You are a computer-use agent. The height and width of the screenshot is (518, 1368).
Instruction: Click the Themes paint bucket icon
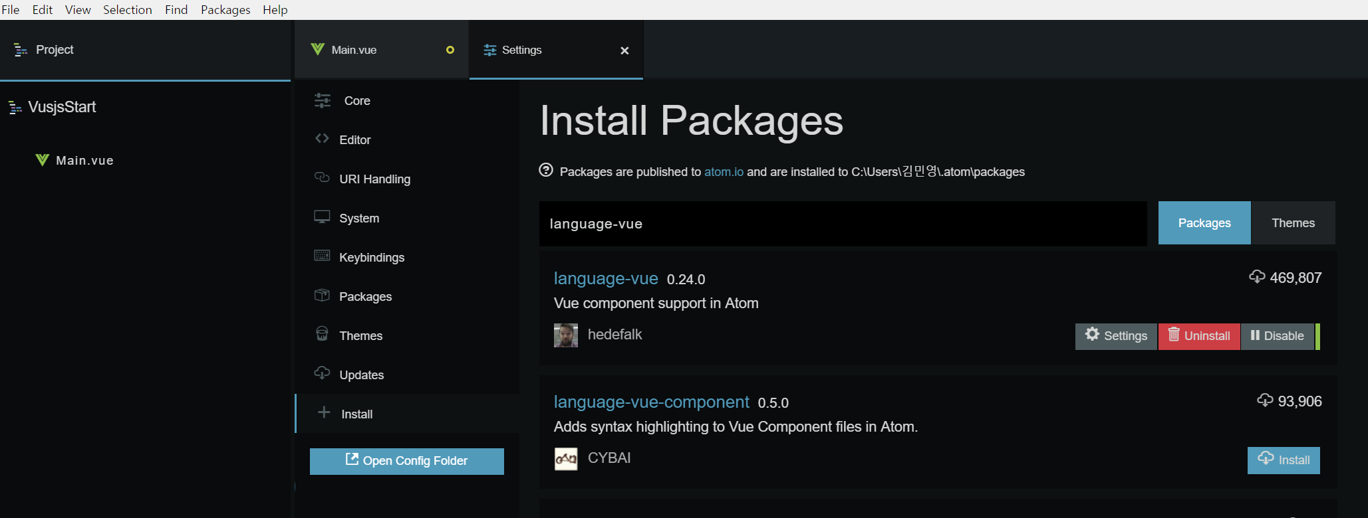(322, 333)
